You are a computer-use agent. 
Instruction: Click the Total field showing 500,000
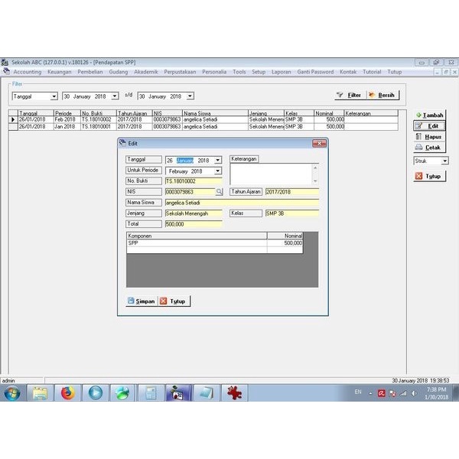click(x=194, y=224)
